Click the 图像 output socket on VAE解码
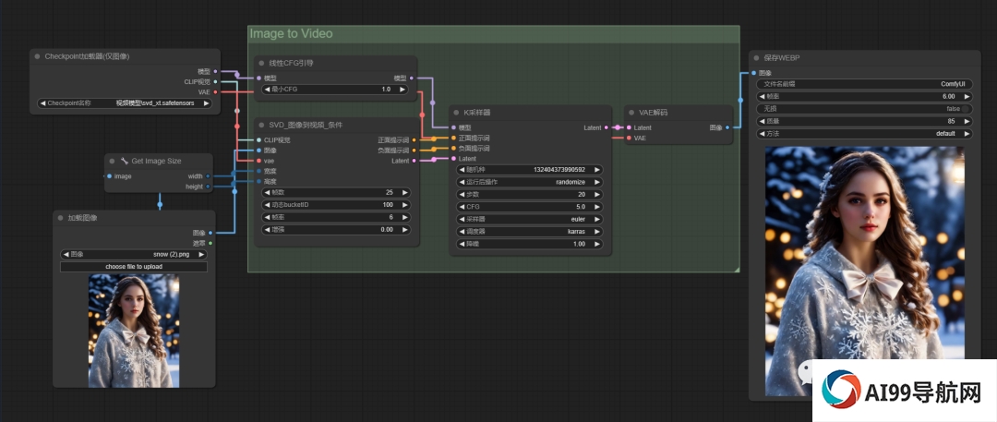Screen dimensions: 997x422 pyautogui.click(x=727, y=127)
